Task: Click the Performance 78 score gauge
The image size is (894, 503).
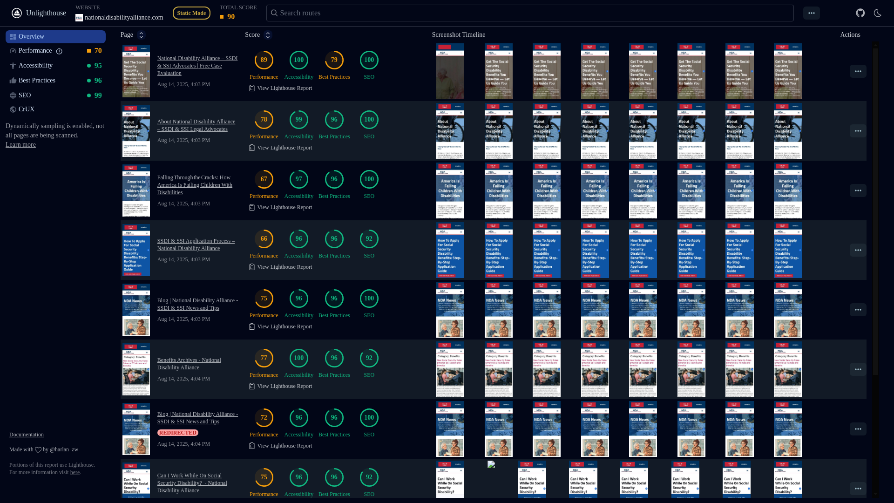Action: pyautogui.click(x=264, y=120)
